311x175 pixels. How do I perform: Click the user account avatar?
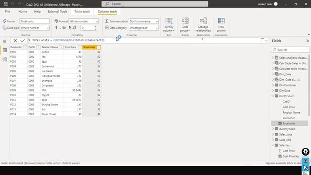[276, 4]
